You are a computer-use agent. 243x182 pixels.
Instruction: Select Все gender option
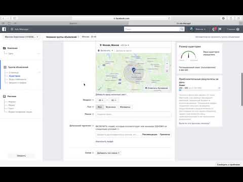100,107
